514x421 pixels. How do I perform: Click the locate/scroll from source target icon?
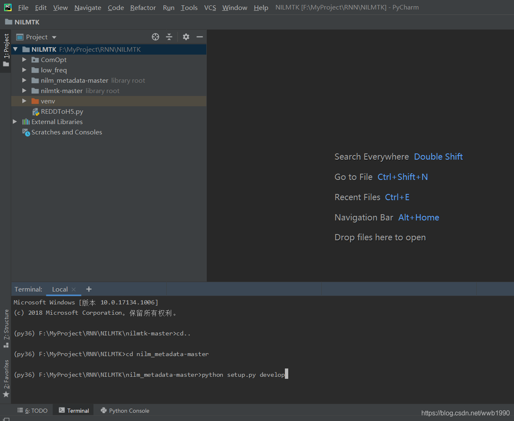point(155,37)
